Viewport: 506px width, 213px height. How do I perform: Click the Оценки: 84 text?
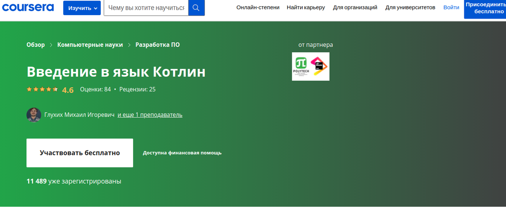pyautogui.click(x=95, y=89)
